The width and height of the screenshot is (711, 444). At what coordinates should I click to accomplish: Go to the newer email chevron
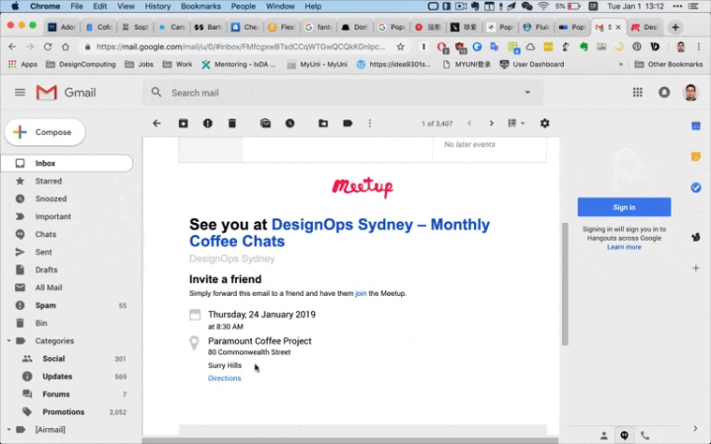tap(469, 123)
